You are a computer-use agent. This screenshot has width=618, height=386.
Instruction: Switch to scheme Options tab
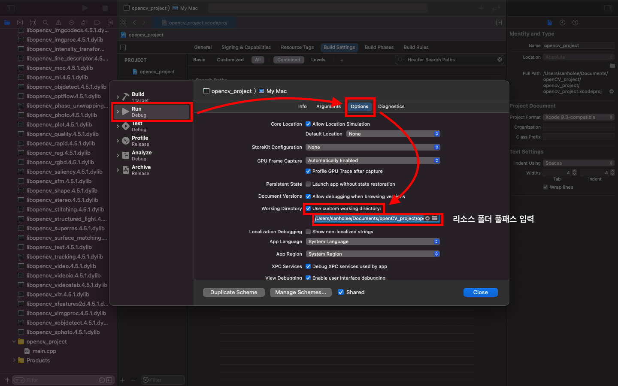tap(360, 106)
